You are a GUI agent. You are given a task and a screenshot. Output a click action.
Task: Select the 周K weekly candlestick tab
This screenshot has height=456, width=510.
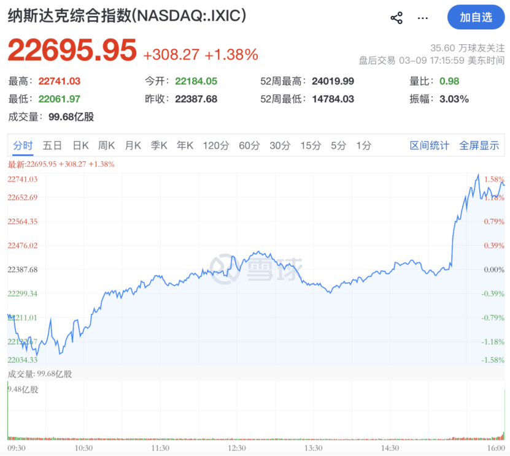[x=106, y=145]
